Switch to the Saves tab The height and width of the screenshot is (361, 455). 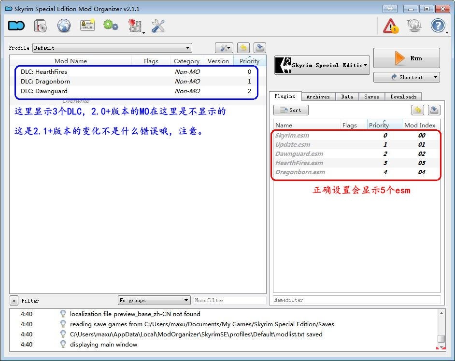pos(372,97)
